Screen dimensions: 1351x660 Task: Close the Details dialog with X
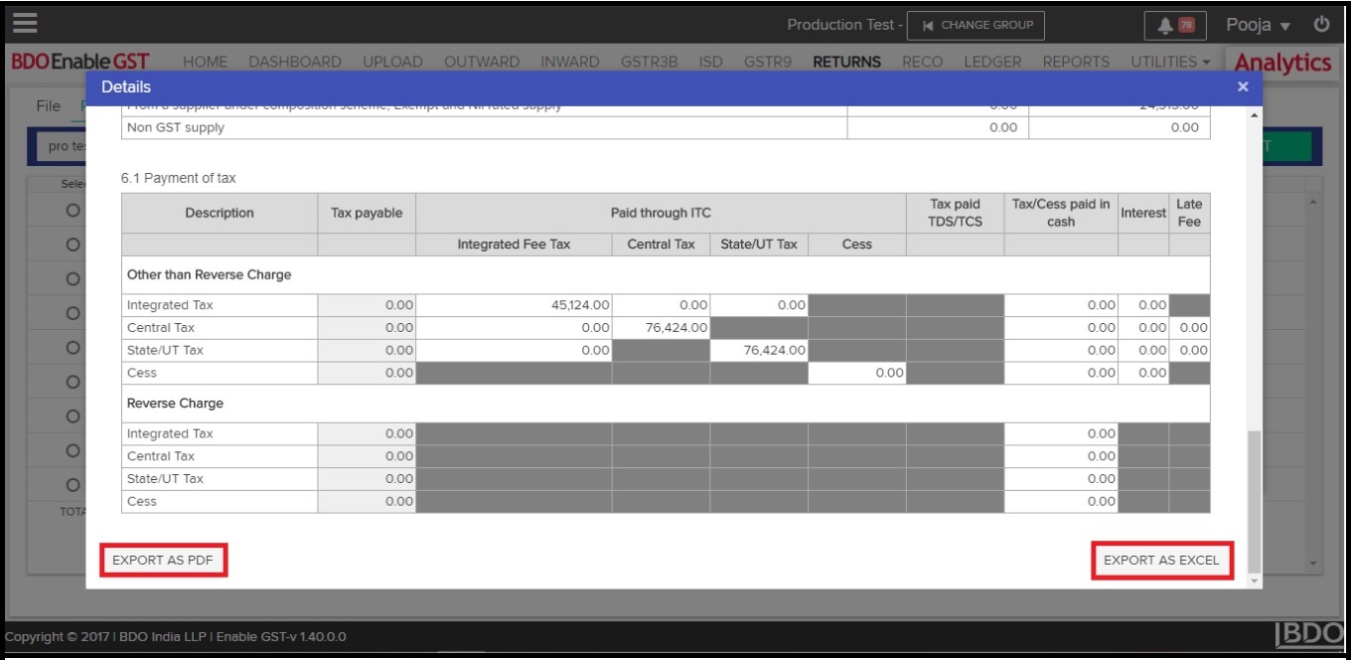click(x=1243, y=87)
